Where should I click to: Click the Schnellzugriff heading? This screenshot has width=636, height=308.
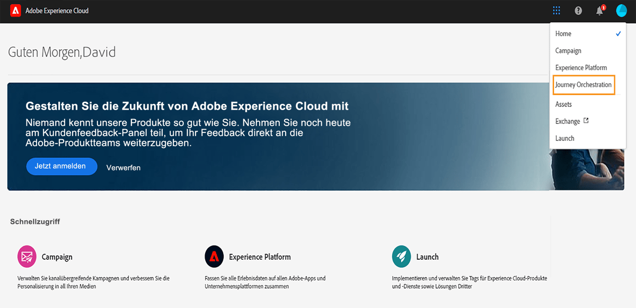click(x=35, y=221)
